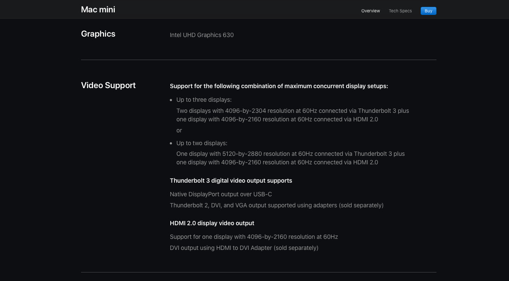509x281 pixels.
Task: Click the Mac mini title link
Action: point(98,10)
